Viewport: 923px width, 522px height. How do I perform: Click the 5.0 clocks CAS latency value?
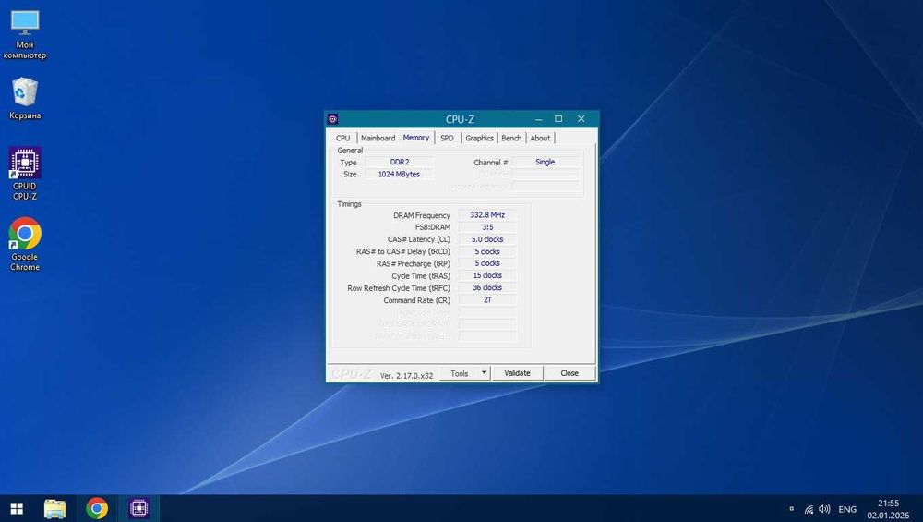coord(487,240)
